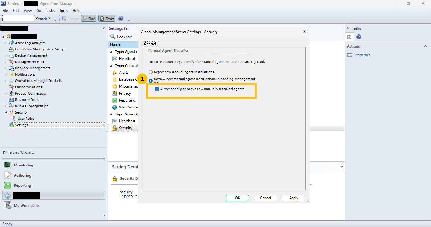Expand the Notifications node
Viewport: 431px width, 227px height.
click(5, 74)
